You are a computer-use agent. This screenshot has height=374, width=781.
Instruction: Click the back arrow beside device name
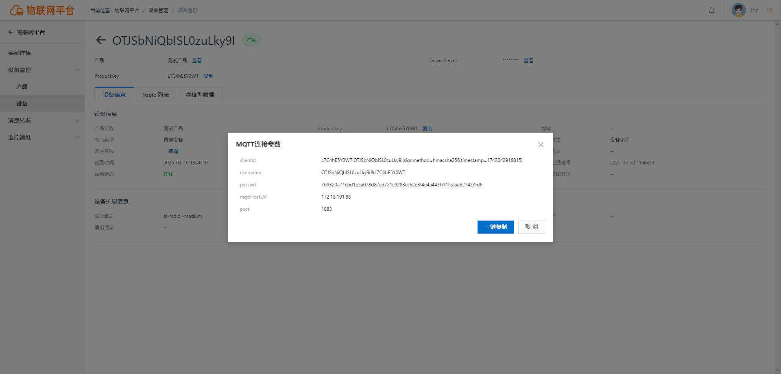[x=100, y=40]
